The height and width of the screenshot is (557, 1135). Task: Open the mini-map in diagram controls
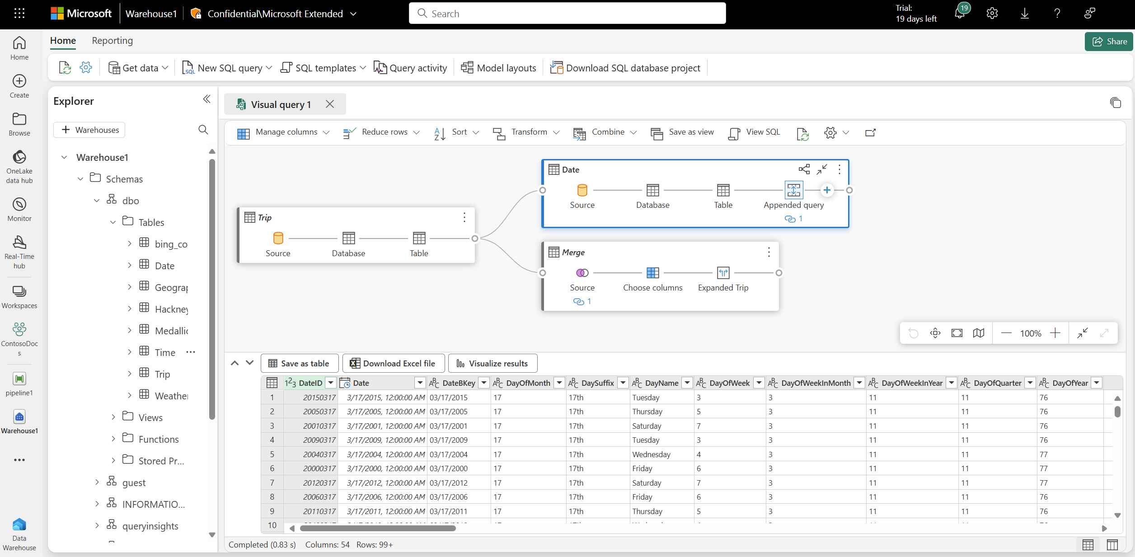[978, 333]
